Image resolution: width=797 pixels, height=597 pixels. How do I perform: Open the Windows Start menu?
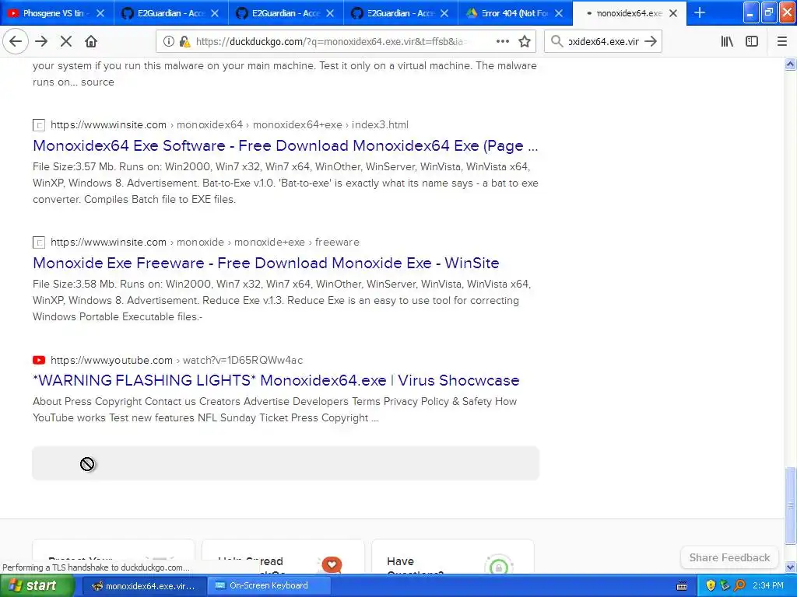(37, 585)
